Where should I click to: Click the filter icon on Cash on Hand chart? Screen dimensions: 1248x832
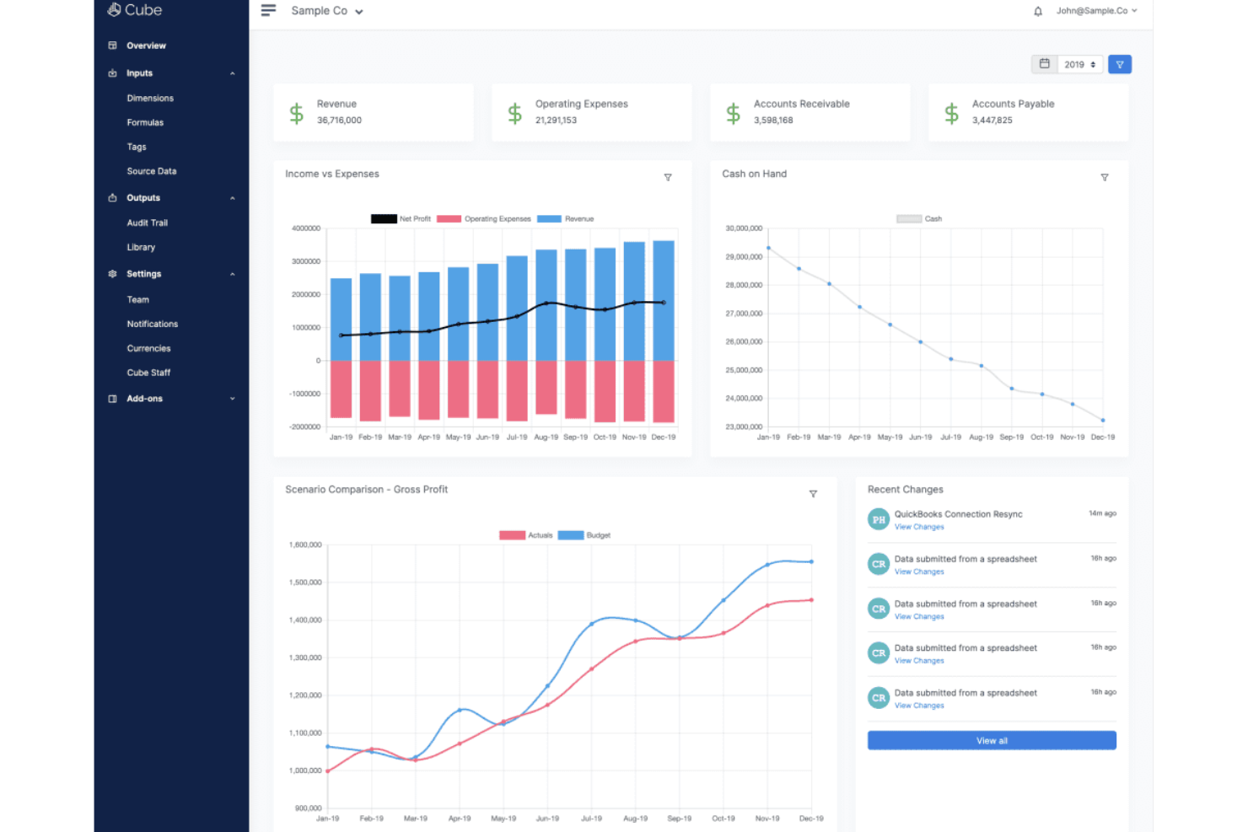coord(1105,177)
